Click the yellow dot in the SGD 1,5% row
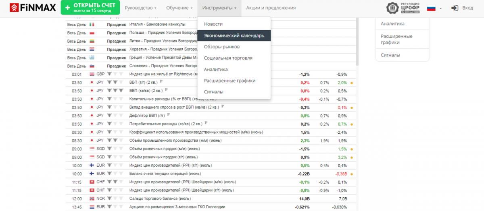Screen dimensions: 484x211 351,149
